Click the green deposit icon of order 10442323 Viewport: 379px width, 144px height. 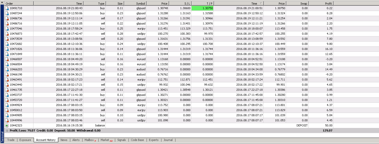(7, 125)
